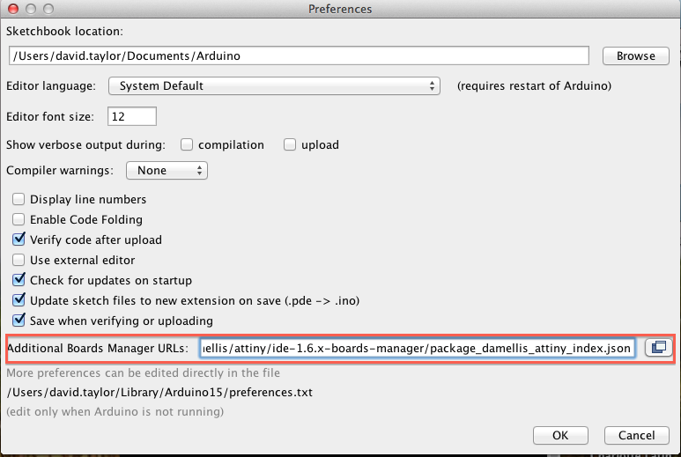Expand the Compiler warnings dropdown
681x457 pixels.
point(167,171)
